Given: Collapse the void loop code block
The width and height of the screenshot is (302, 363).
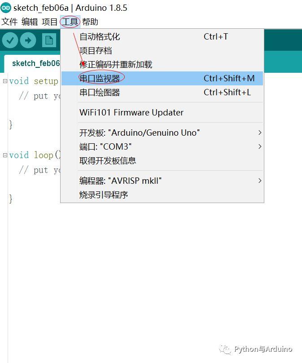Looking at the screenshot, I should [5, 155].
